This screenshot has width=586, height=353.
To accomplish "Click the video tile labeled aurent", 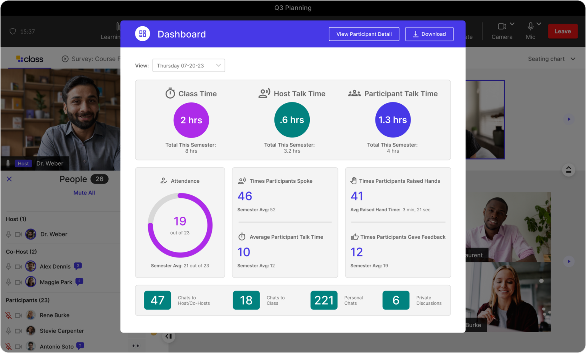I will [508, 227].
